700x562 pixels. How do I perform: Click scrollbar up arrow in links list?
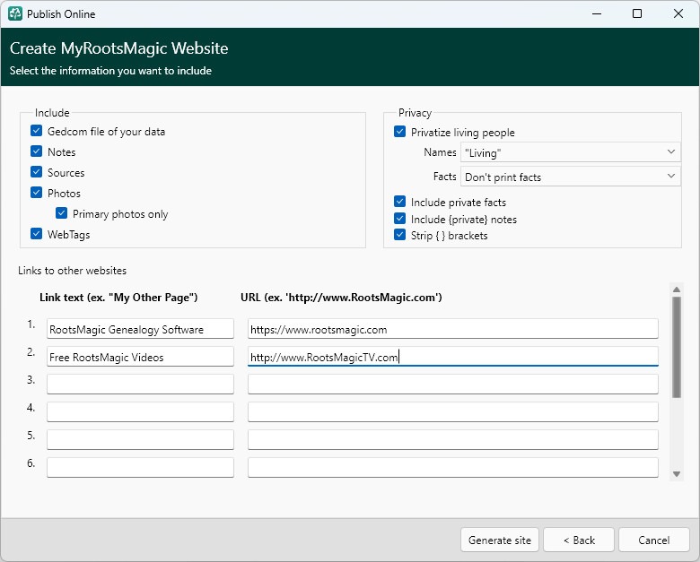[x=677, y=290]
